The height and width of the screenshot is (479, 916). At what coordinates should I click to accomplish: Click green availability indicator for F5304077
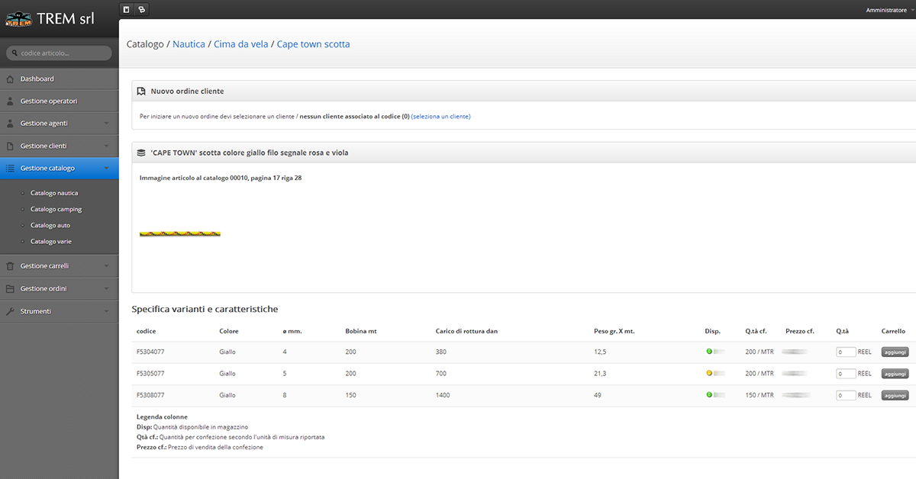(708, 352)
